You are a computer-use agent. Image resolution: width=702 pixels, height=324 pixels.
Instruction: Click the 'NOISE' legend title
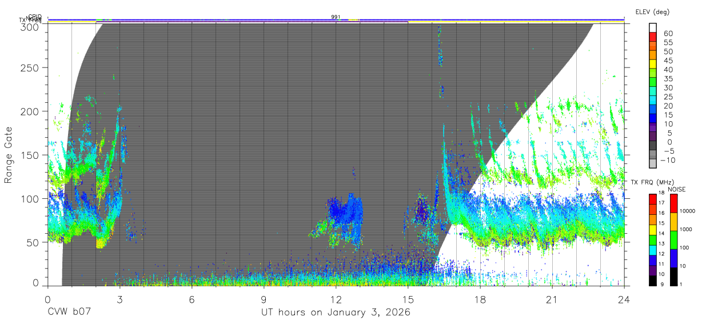click(x=677, y=190)
